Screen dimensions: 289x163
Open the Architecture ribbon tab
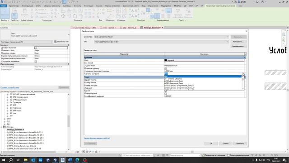(x=14, y=6)
